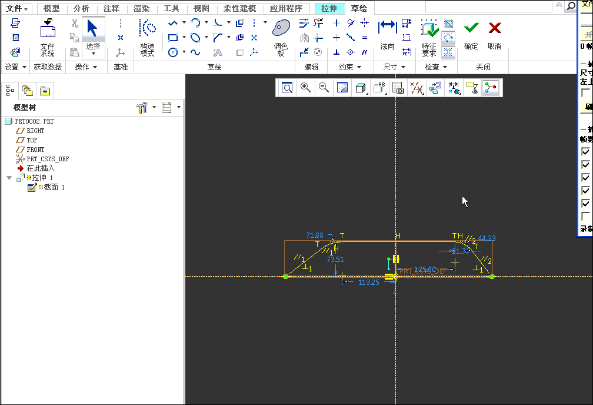Switch to the 拉伸 ribbon tab

pos(329,8)
